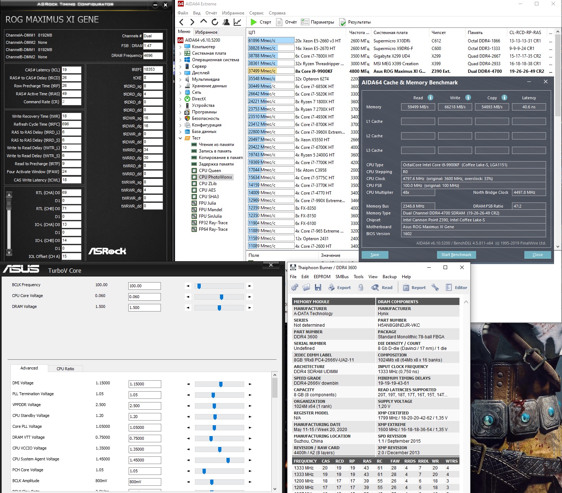
Task: Click the DRAM Voltage value field
Action: (145, 308)
